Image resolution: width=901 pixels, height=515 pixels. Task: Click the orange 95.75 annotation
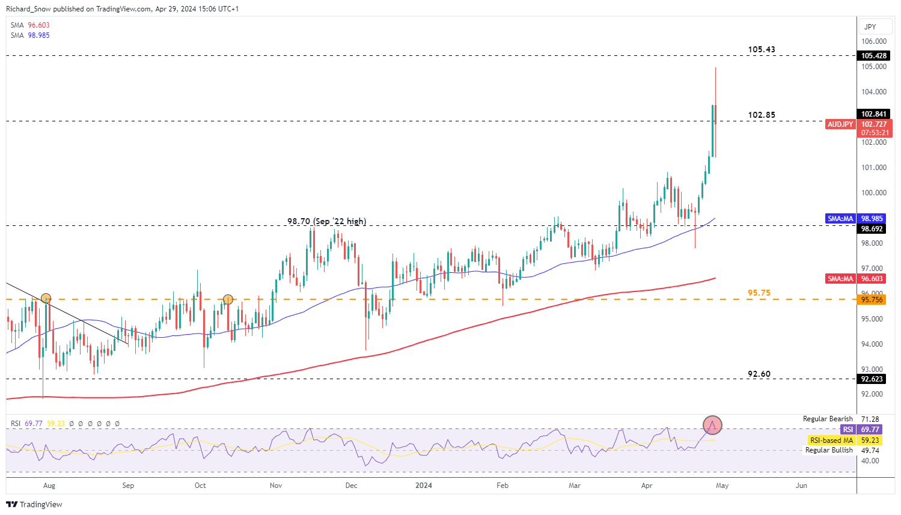(759, 293)
